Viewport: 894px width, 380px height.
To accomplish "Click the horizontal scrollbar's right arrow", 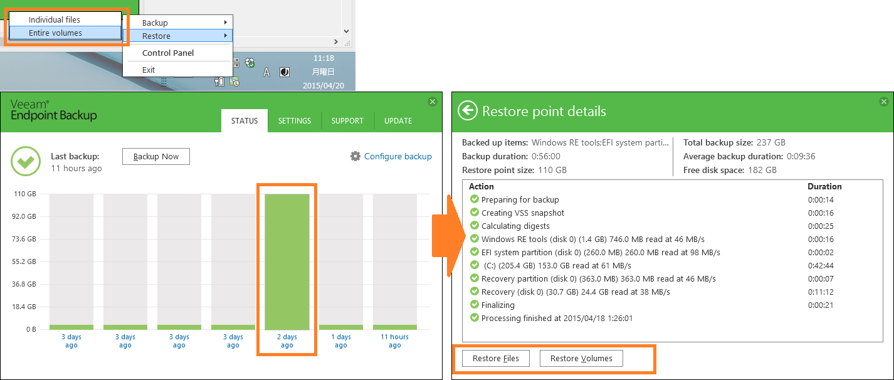I will (x=335, y=41).
